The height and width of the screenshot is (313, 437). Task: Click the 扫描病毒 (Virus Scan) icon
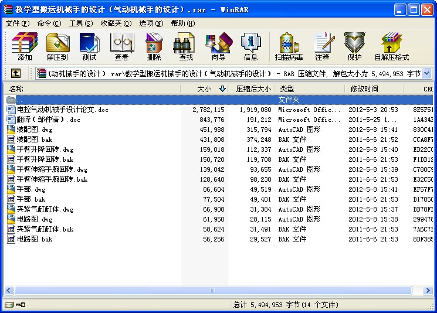click(289, 46)
